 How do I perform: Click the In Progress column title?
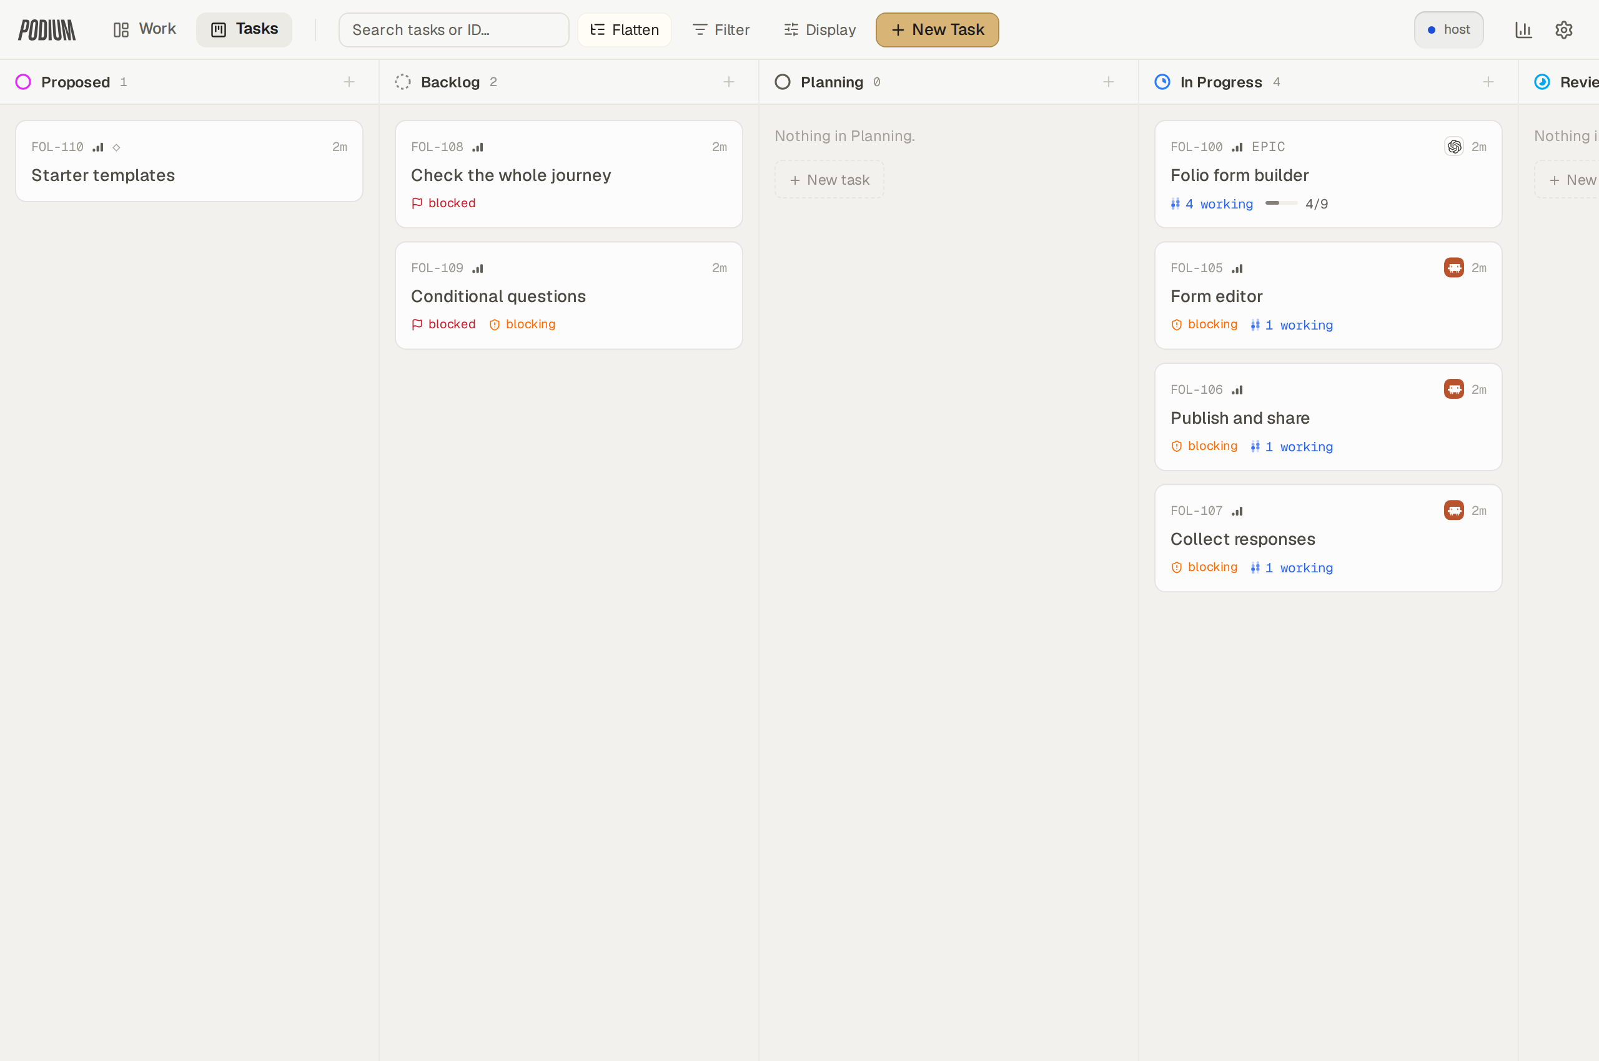1221,82
